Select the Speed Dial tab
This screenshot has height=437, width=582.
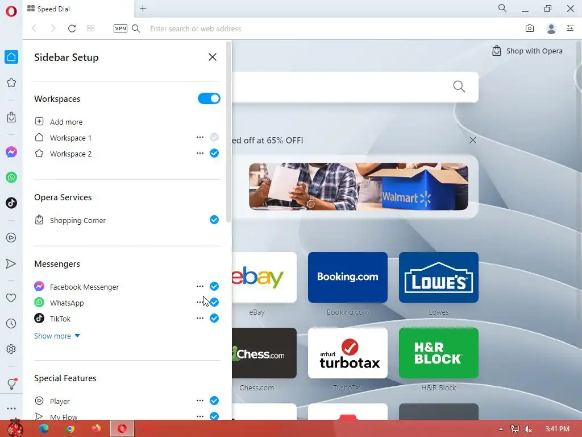(78, 9)
